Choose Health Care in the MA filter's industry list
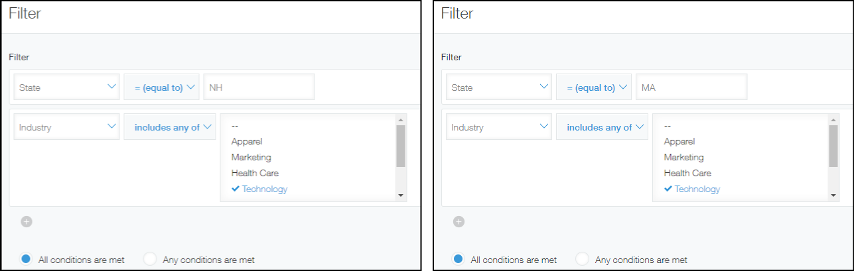 tap(687, 174)
